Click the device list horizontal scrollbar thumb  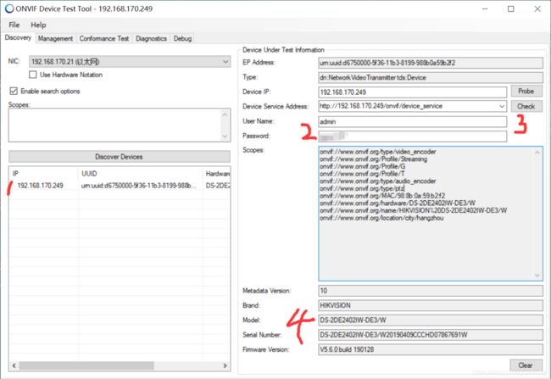click(x=86, y=365)
